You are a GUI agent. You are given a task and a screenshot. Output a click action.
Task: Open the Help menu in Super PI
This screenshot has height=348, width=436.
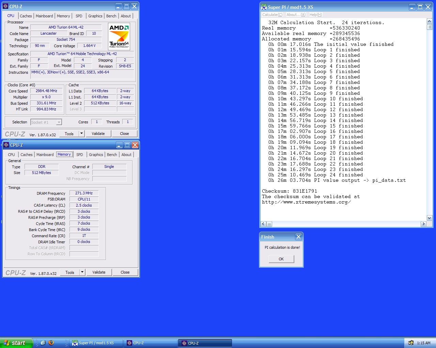click(x=315, y=15)
